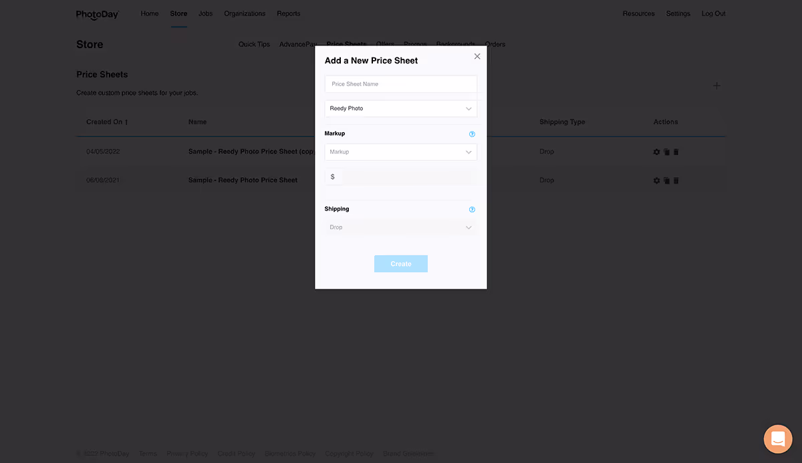The image size is (802, 463).
Task: Click the Name column header
Action: coord(197,122)
